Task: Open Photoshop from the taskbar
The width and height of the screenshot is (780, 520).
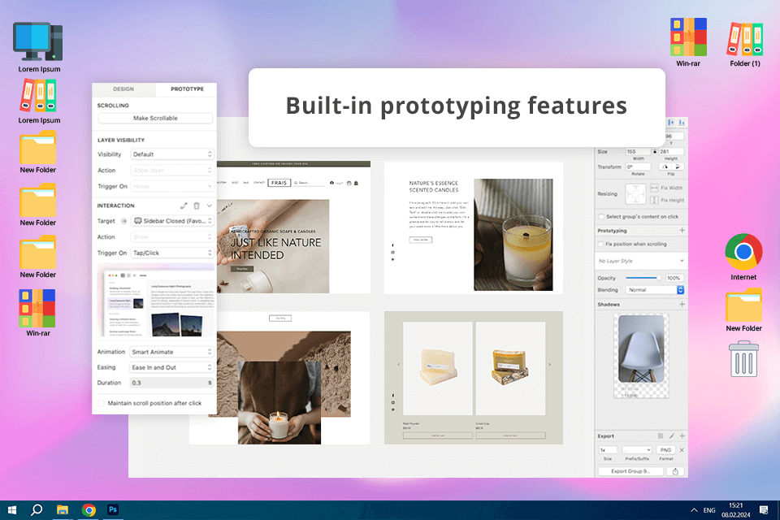Action: (x=113, y=509)
